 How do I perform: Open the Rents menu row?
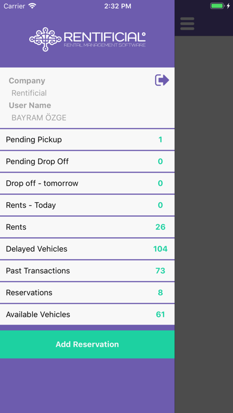[87, 227]
